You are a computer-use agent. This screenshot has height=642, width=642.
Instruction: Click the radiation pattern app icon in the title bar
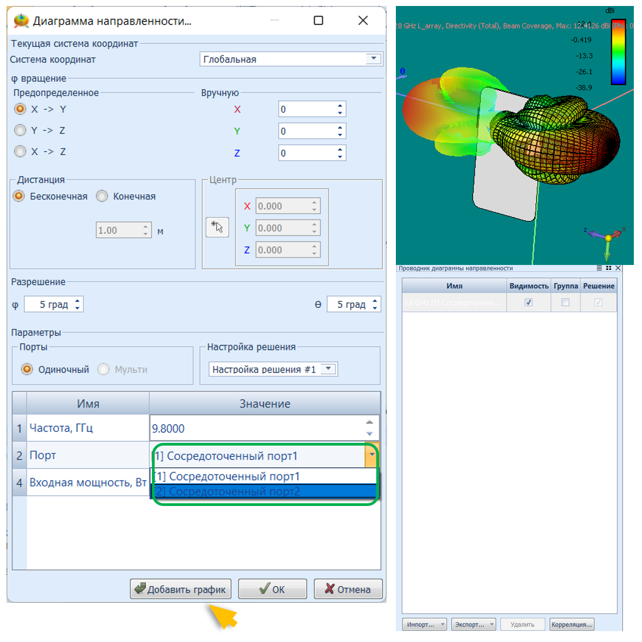coord(21,21)
